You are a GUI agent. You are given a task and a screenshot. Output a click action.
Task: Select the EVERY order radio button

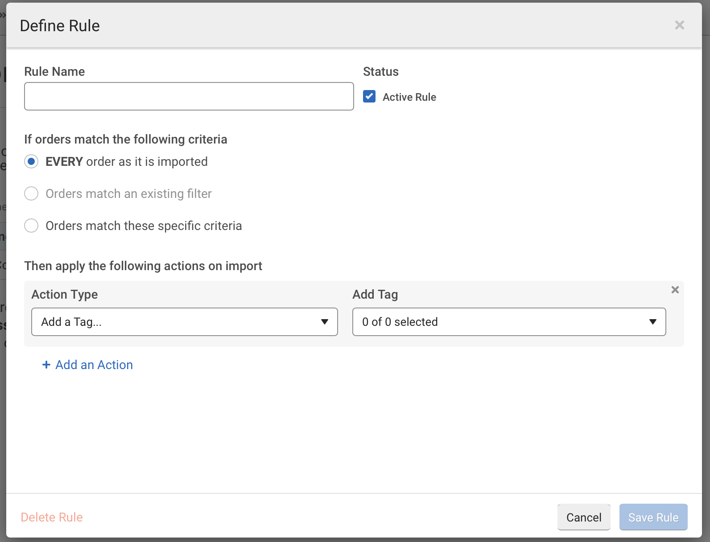pos(31,161)
